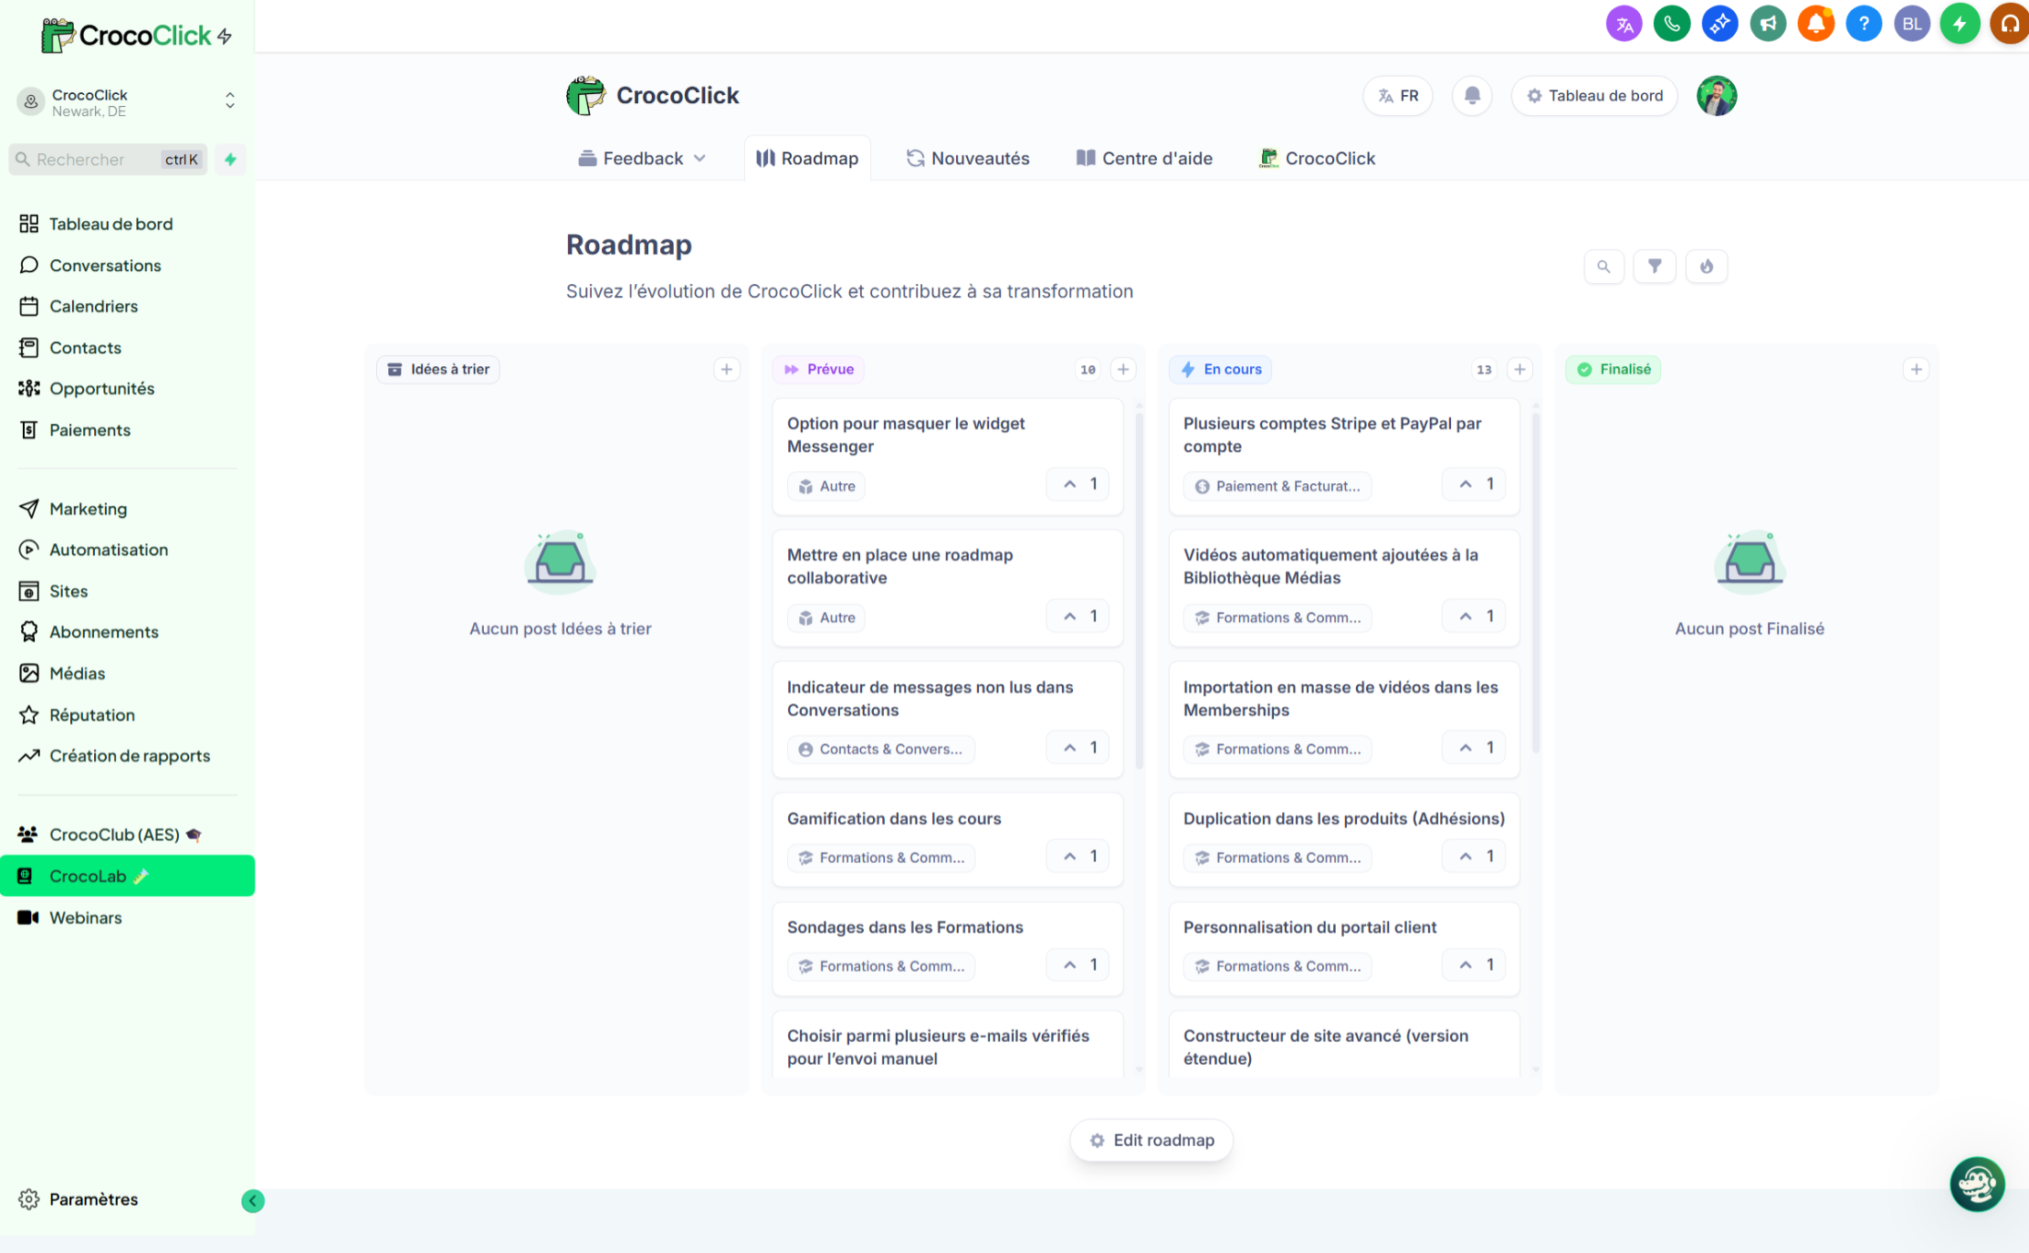The image size is (2029, 1253).
Task: Click the 'Contacts & Convers...' category tag
Action: [x=881, y=750]
